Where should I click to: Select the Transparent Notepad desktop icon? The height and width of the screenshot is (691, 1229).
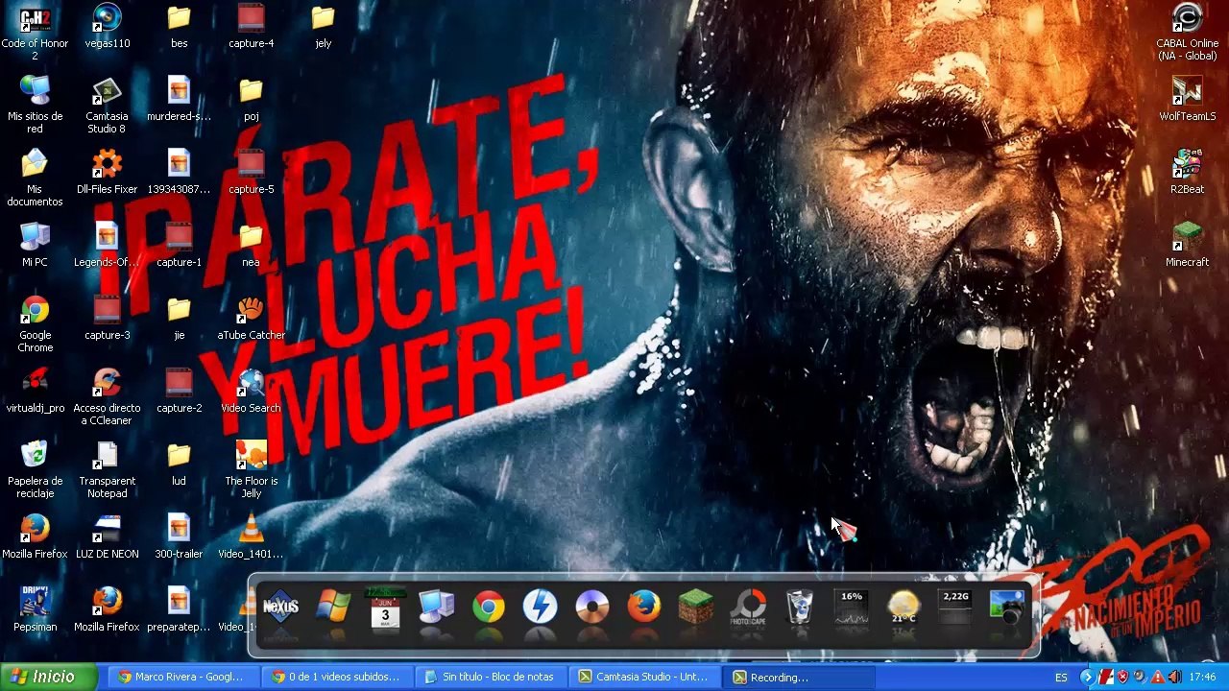click(x=107, y=470)
